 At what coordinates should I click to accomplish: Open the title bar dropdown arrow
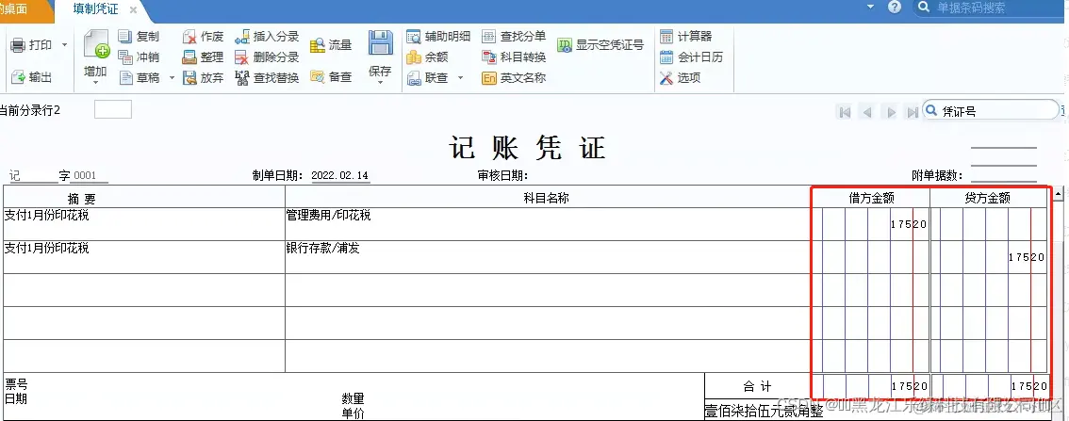pos(870,7)
